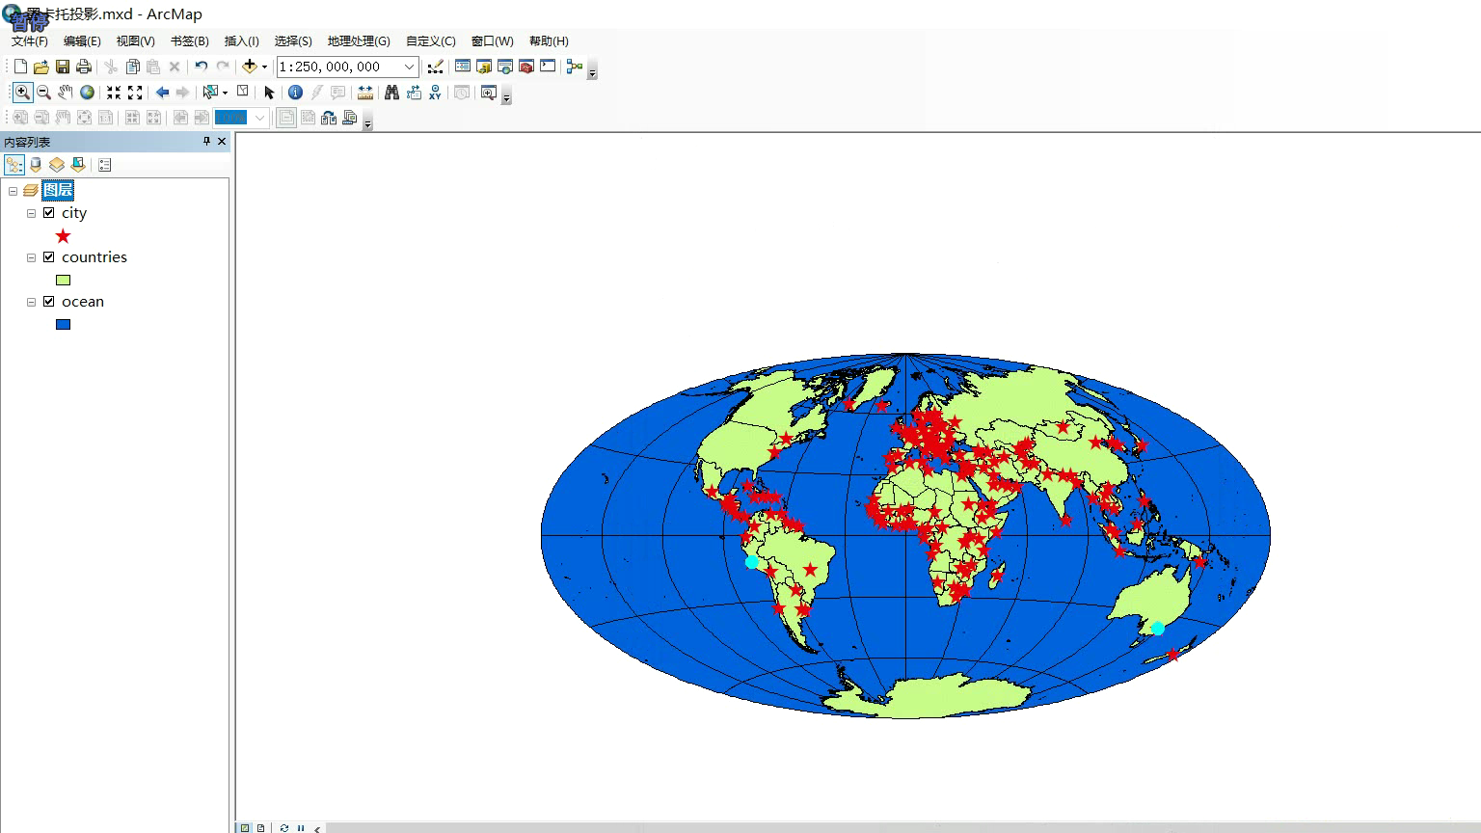Open the 书签(B) bookmarks menu

point(189,41)
